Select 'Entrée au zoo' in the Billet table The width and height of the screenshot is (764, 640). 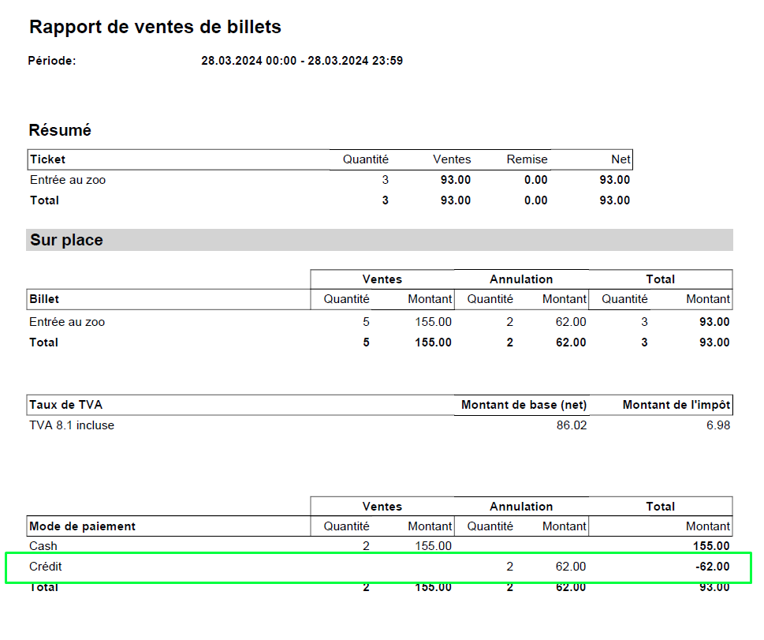coord(67,322)
